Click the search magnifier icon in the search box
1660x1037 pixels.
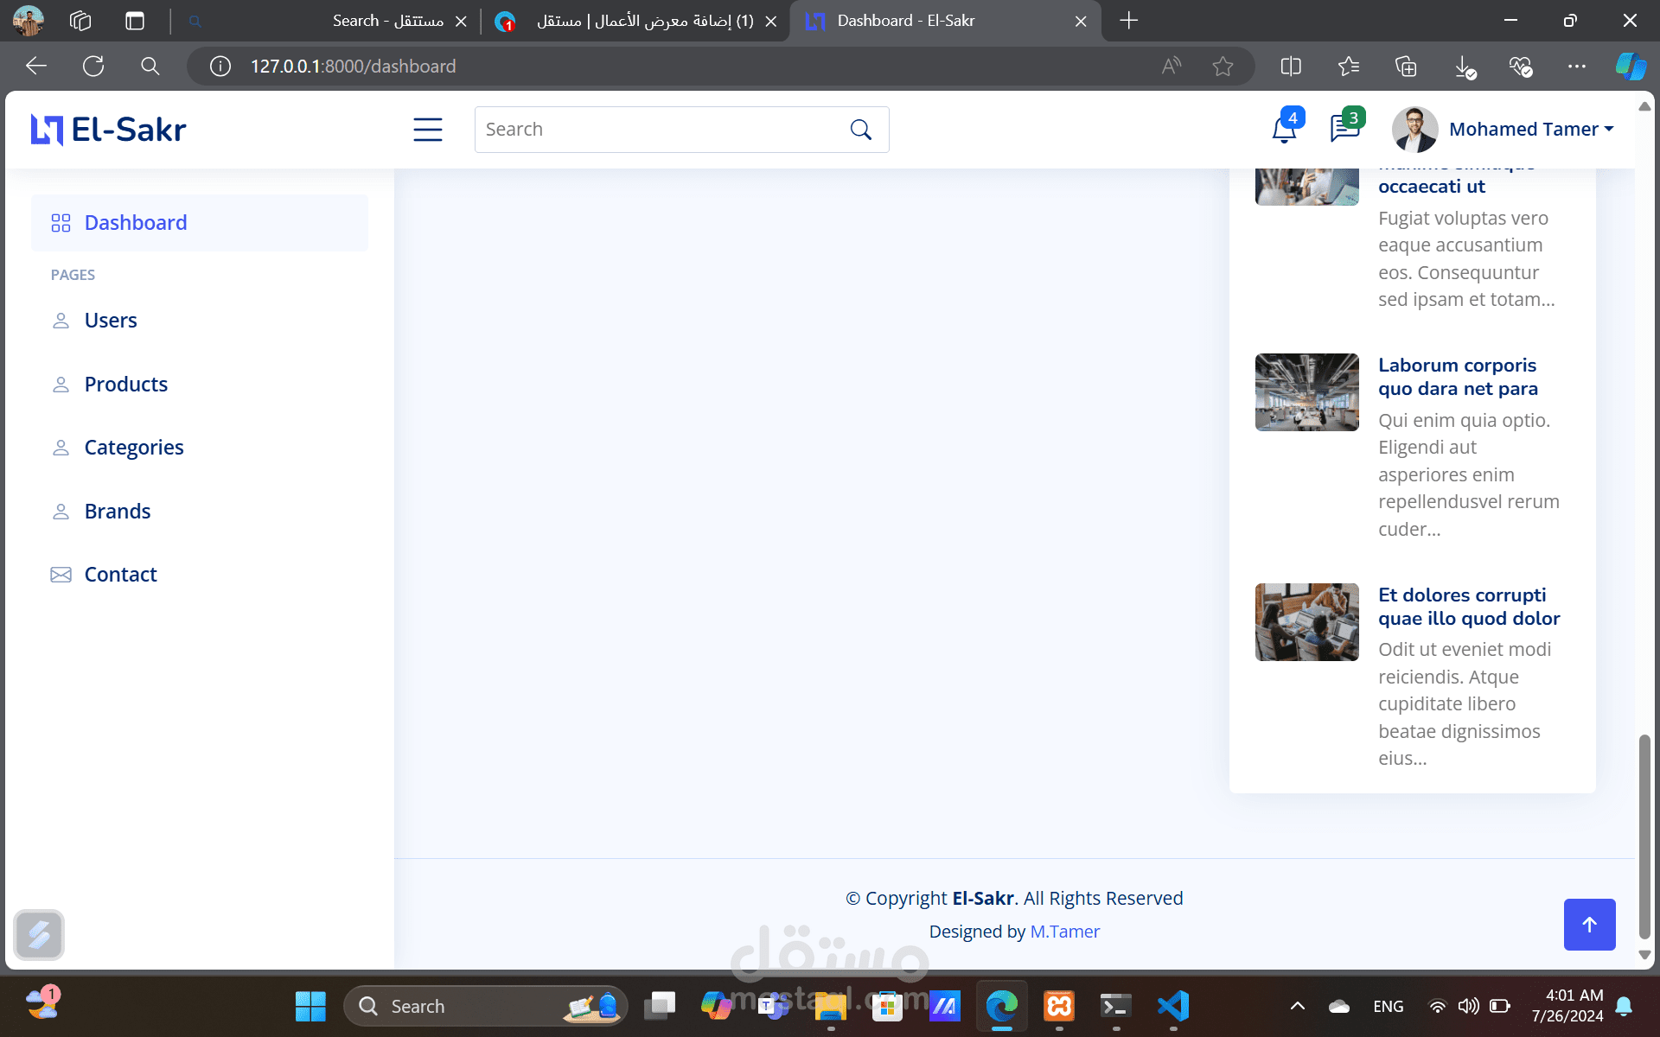click(860, 130)
